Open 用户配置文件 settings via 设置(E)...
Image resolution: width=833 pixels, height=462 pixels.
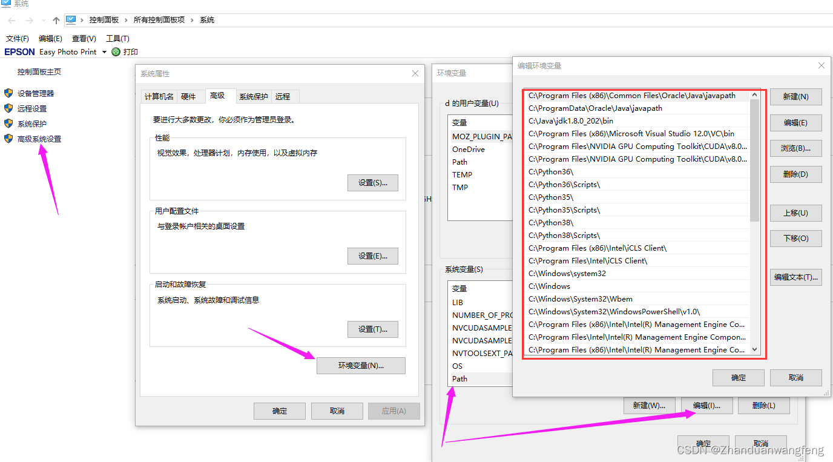[x=373, y=256]
